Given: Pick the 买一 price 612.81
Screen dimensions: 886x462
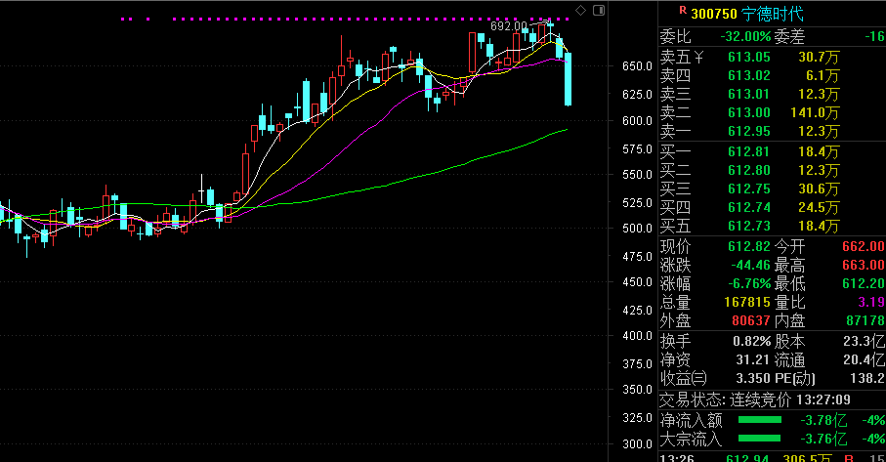Looking at the screenshot, I should pyautogui.click(x=748, y=151).
